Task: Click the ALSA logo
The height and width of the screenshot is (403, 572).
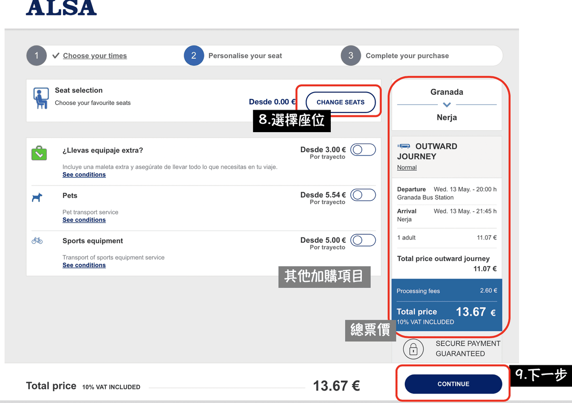Action: click(x=61, y=8)
